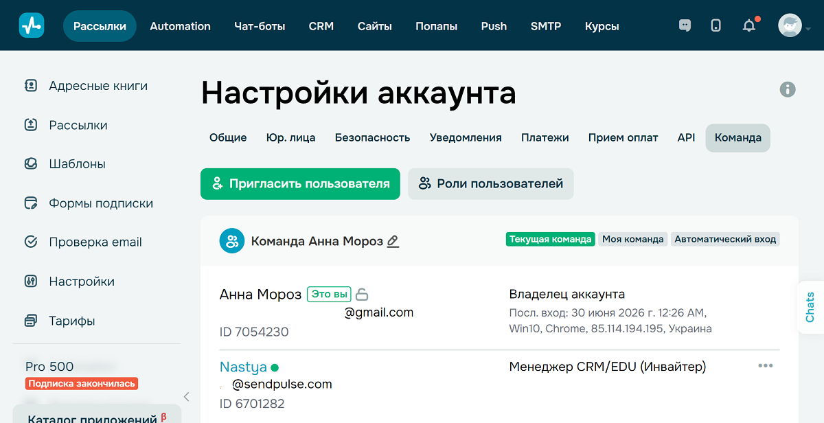Click the Pro 500 plan name
This screenshot has width=824, height=423.
pos(49,366)
